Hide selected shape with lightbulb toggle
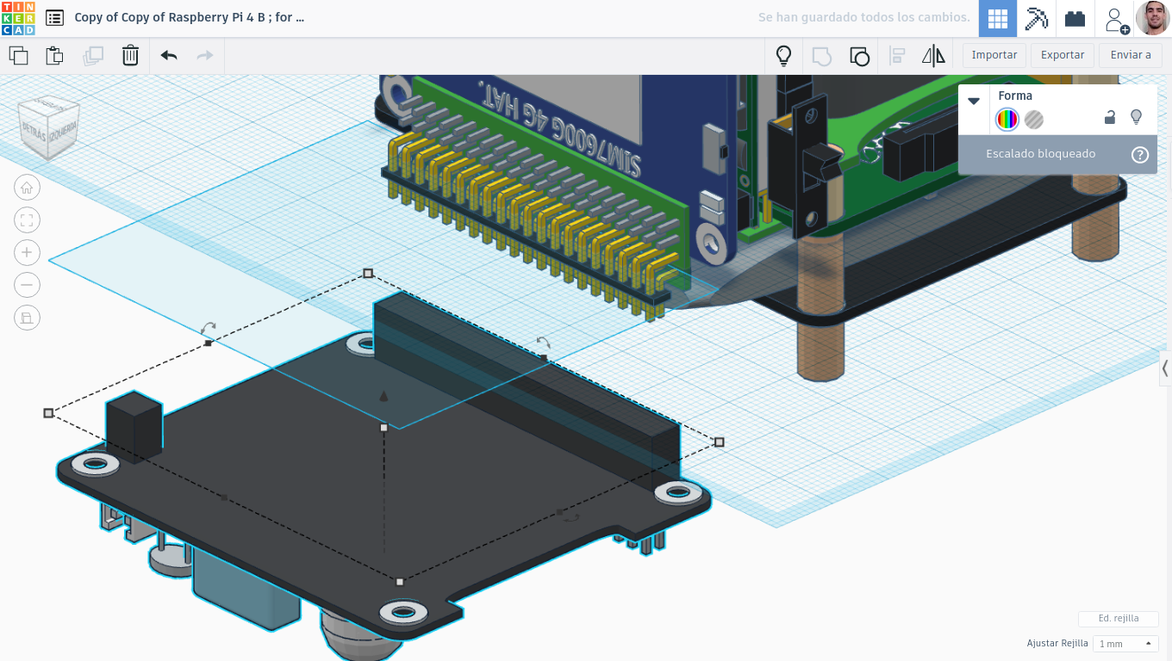 (1136, 117)
